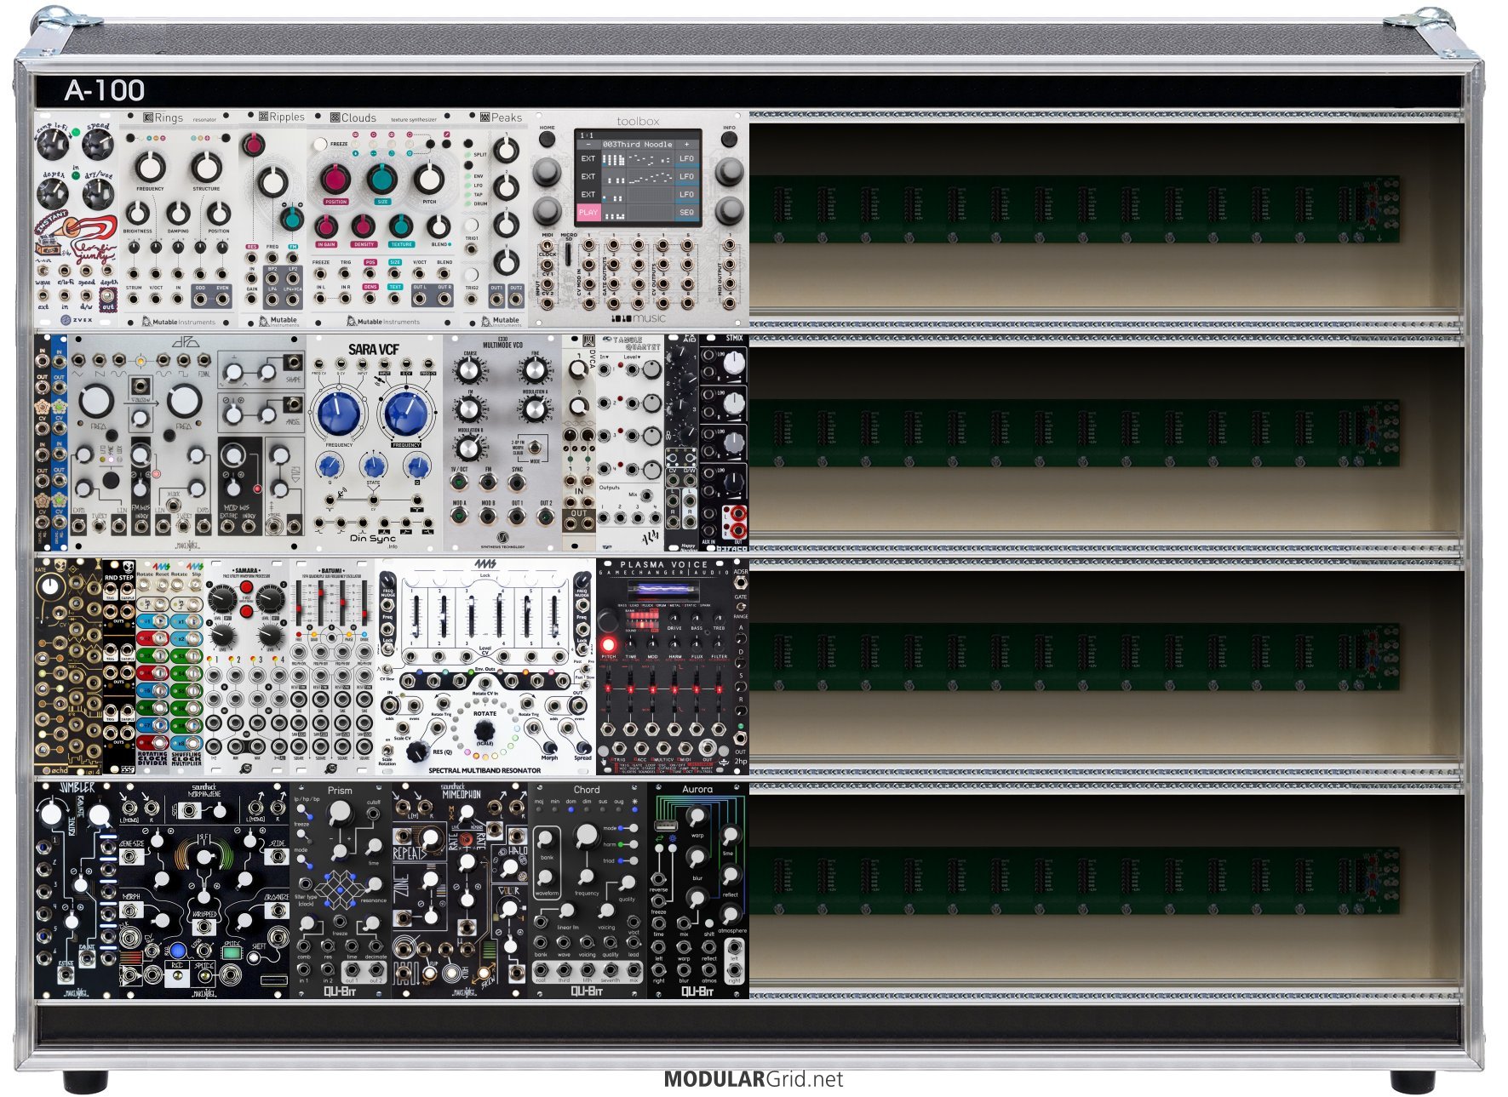Click the Rings EVEN output jack

click(x=222, y=300)
